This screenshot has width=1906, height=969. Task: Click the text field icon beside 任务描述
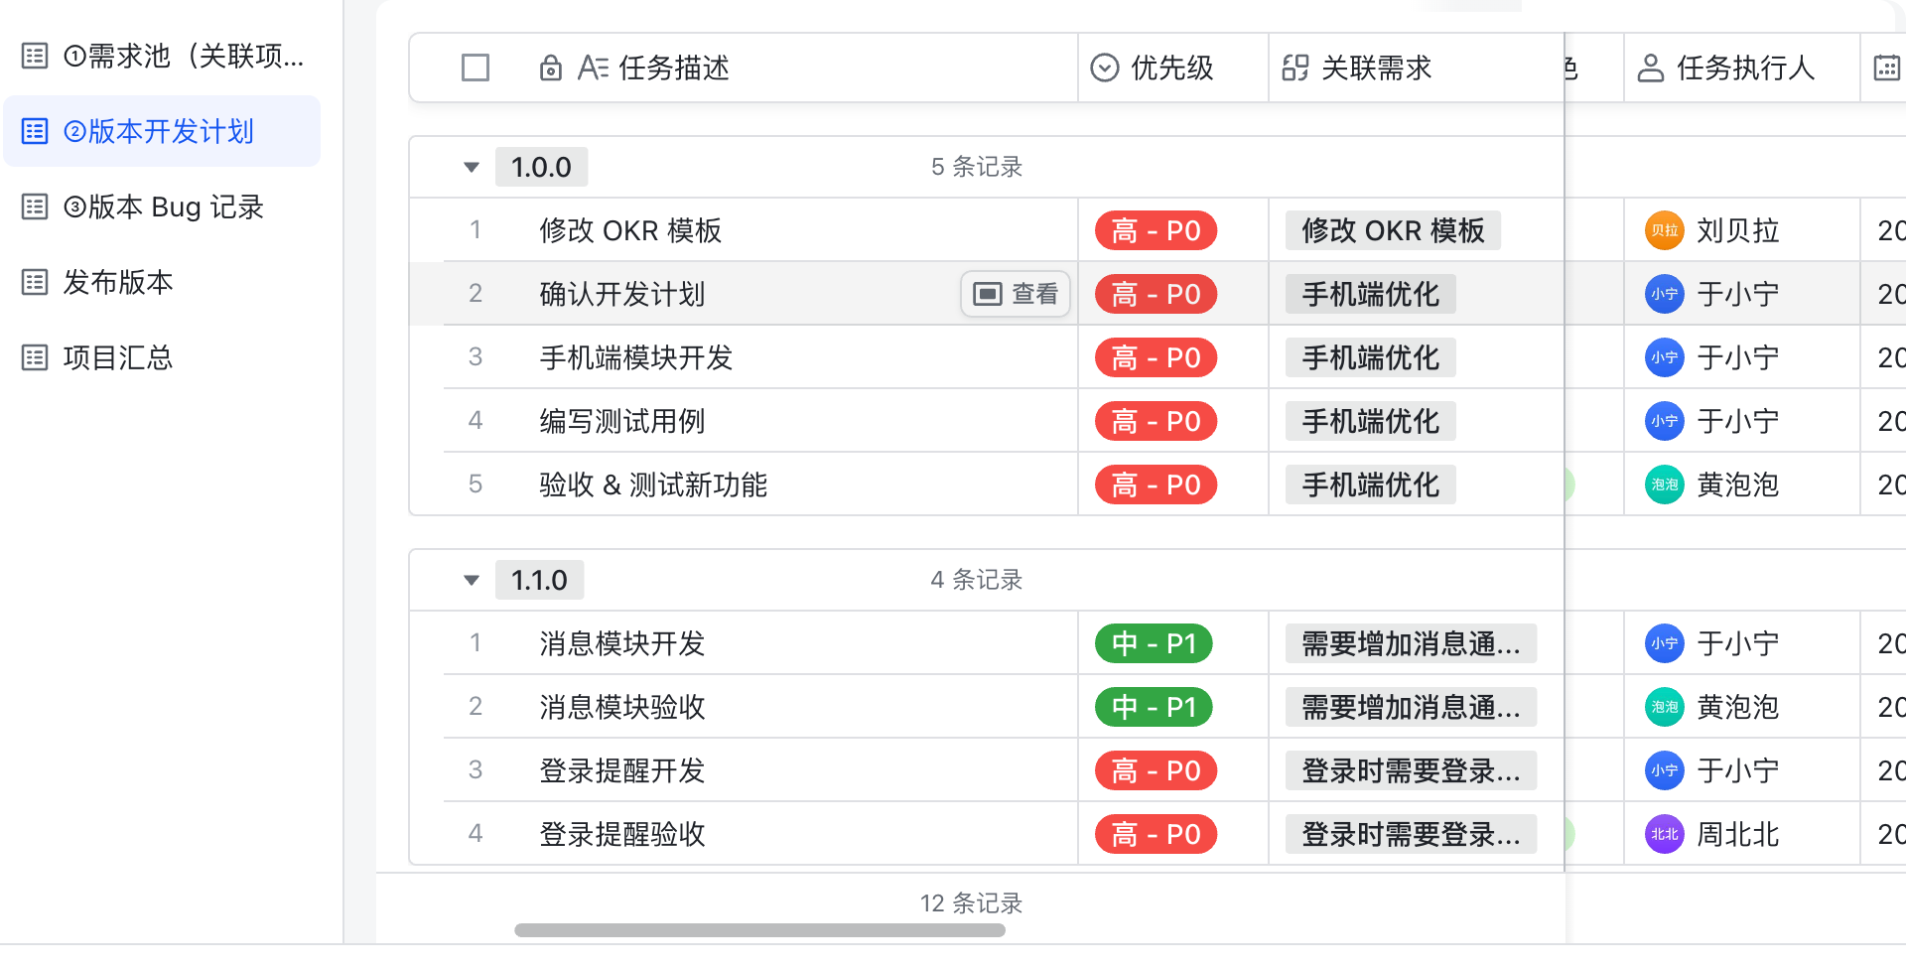595,68
